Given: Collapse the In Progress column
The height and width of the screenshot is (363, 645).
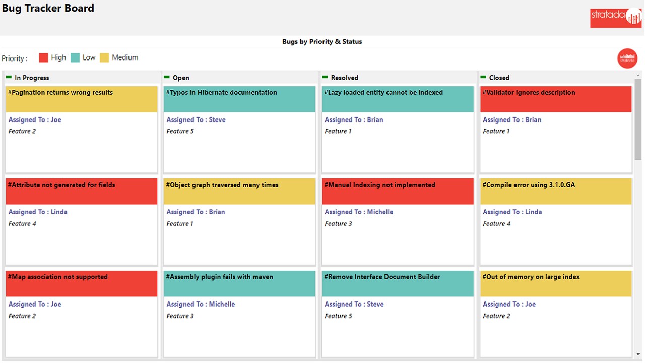Looking at the screenshot, I should point(9,77).
